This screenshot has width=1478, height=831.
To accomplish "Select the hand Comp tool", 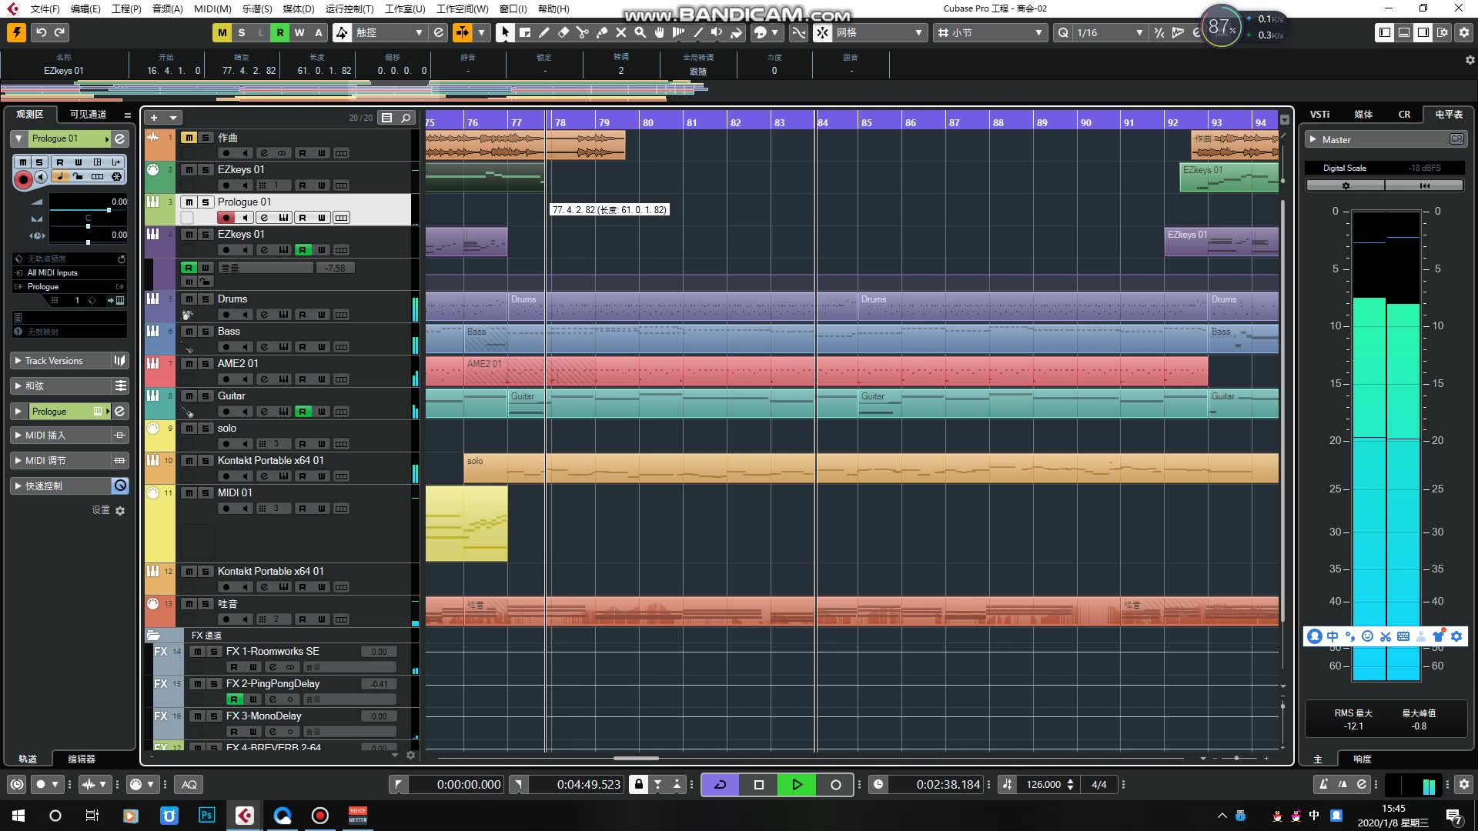I will [660, 32].
